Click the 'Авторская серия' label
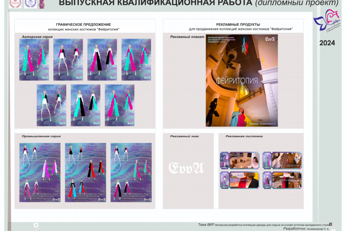The image size is (346, 231). [37, 37]
